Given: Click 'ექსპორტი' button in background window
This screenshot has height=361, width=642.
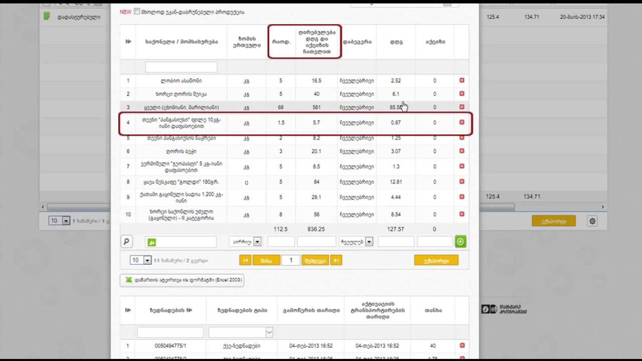Looking at the screenshot, I should click(554, 221).
